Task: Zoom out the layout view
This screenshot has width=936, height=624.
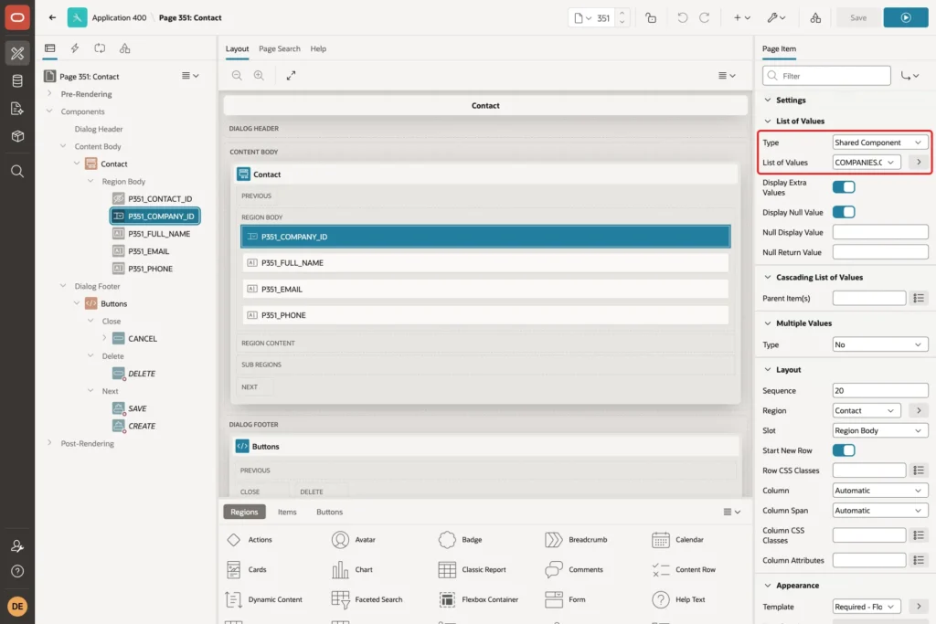Action: (x=237, y=75)
